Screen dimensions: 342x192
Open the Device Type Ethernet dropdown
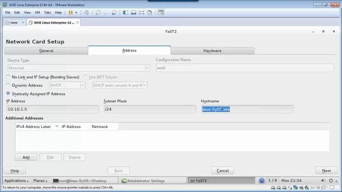click(x=79, y=68)
